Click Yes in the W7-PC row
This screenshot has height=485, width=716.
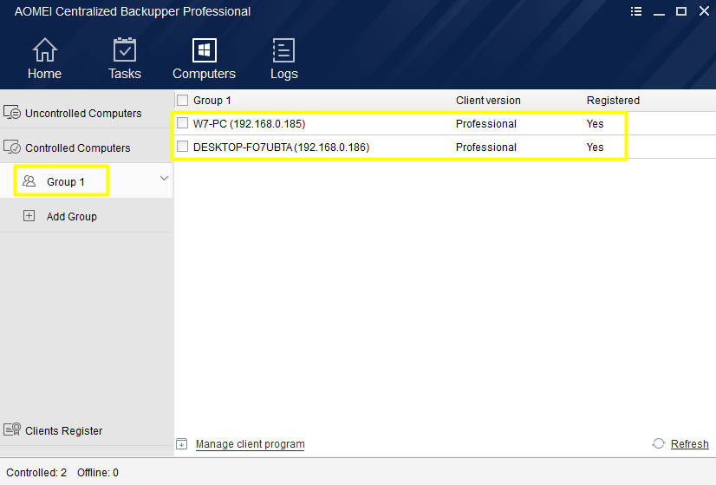(595, 124)
